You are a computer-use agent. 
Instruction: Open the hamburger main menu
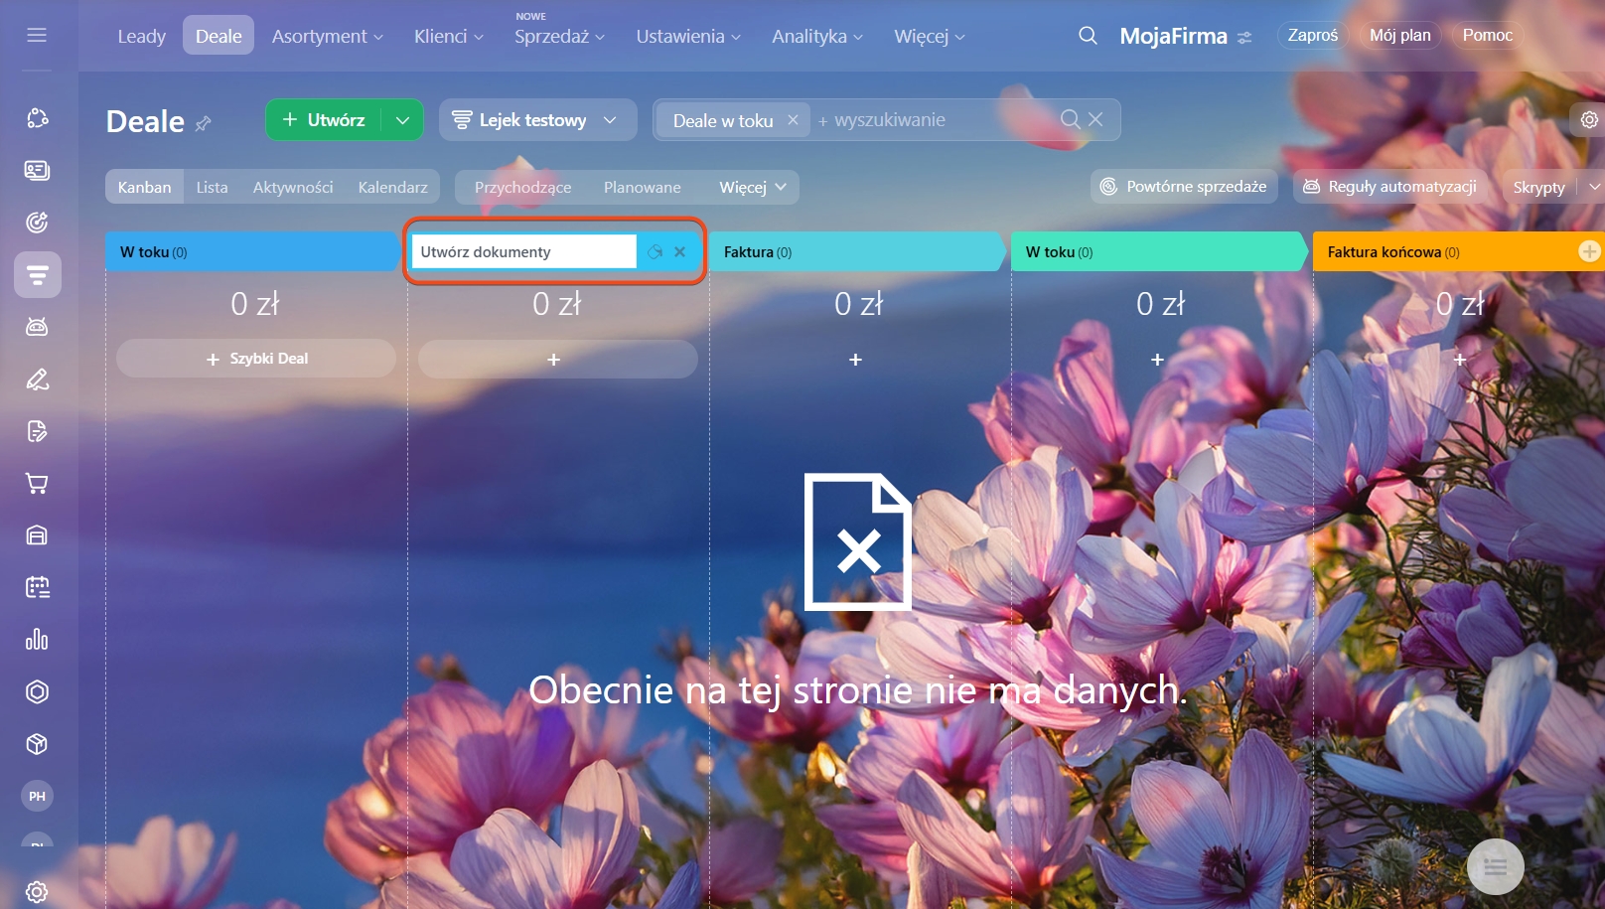click(37, 36)
